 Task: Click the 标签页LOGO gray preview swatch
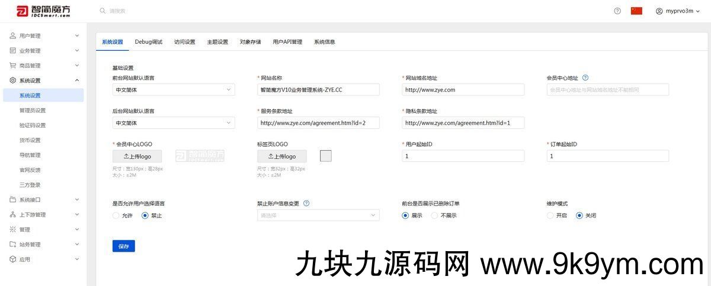click(325, 156)
